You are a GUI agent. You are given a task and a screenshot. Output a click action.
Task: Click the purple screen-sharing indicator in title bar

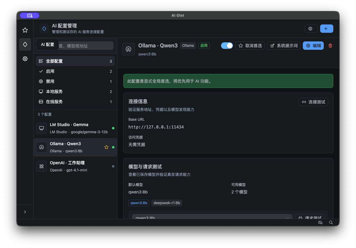30,15
